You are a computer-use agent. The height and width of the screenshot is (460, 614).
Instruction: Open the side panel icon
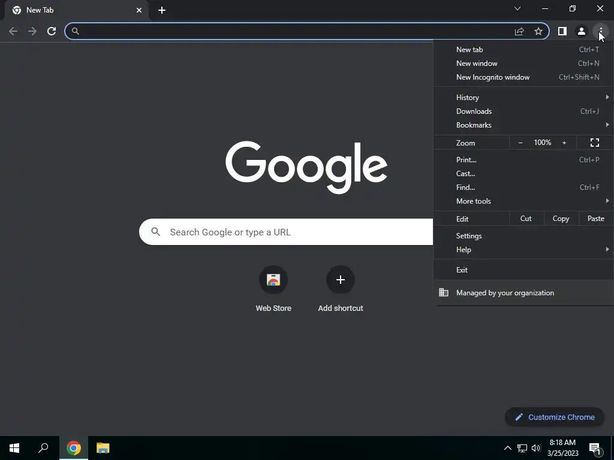click(x=562, y=31)
